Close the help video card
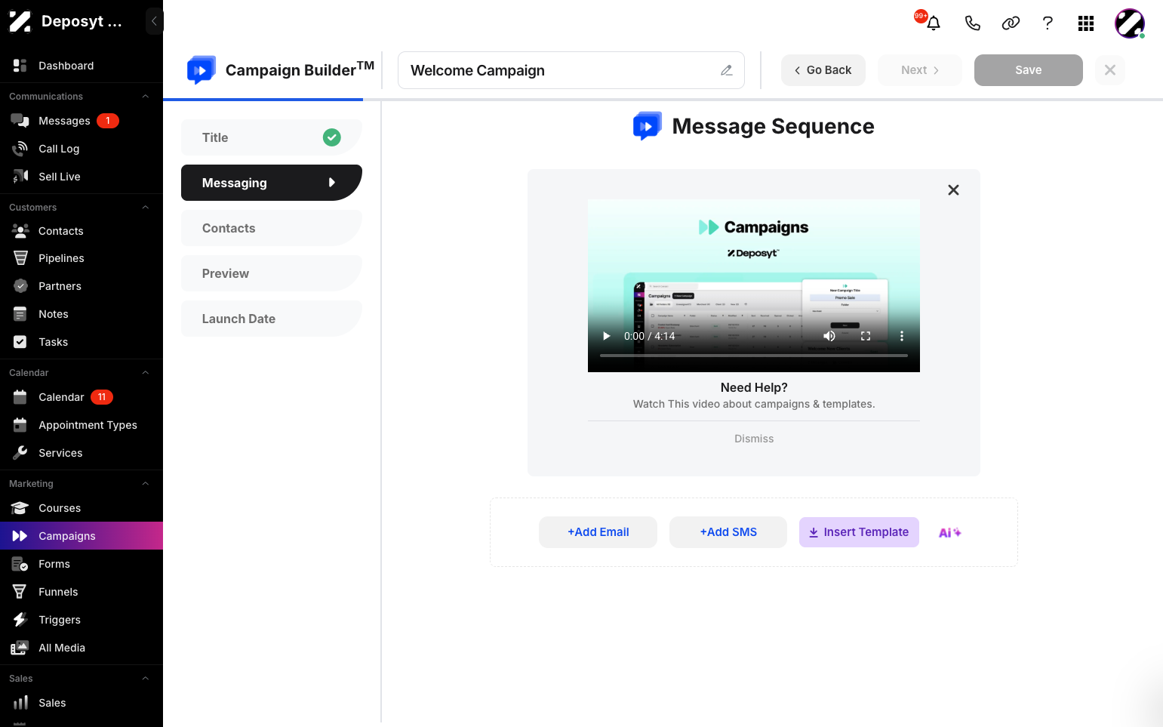 [x=953, y=190]
